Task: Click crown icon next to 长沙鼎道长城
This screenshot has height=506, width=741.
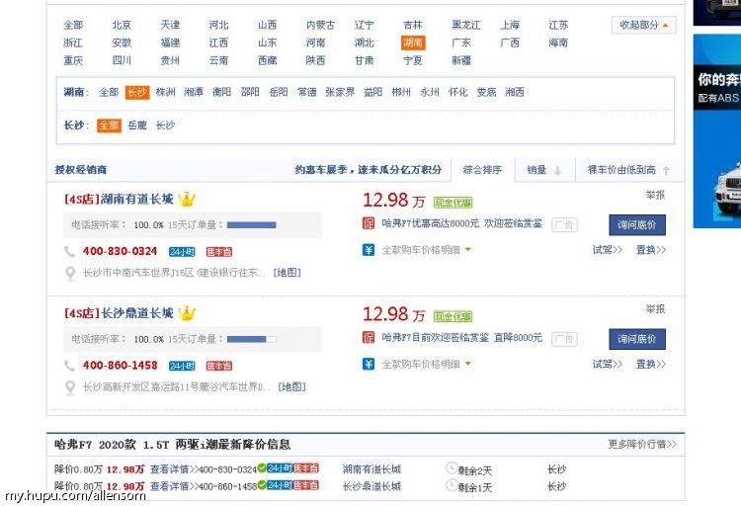Action: pyautogui.click(x=187, y=313)
